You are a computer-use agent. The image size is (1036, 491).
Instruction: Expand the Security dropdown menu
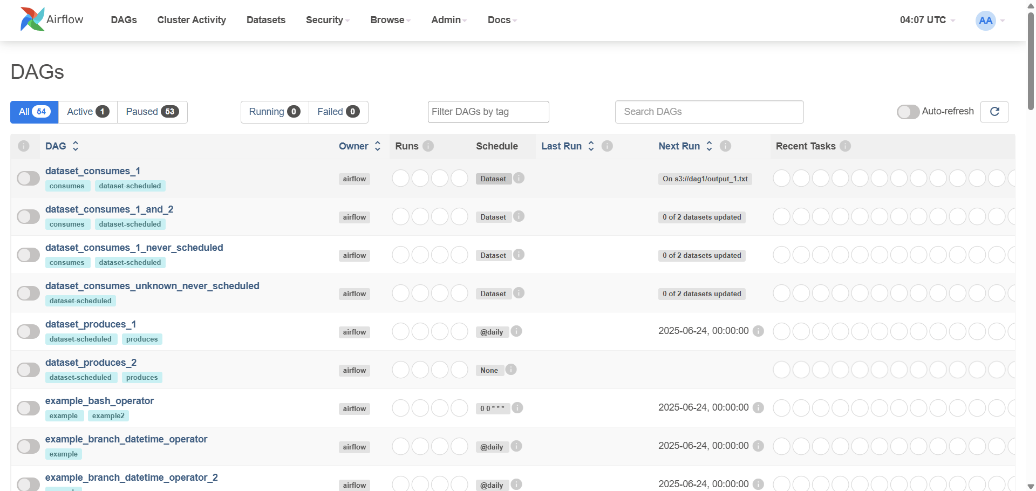pos(328,20)
